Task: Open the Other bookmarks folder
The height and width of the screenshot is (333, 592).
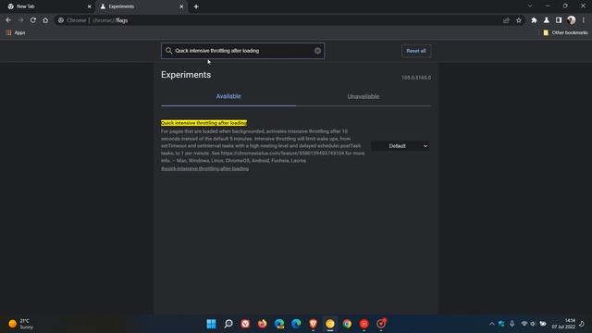Action: click(565, 33)
